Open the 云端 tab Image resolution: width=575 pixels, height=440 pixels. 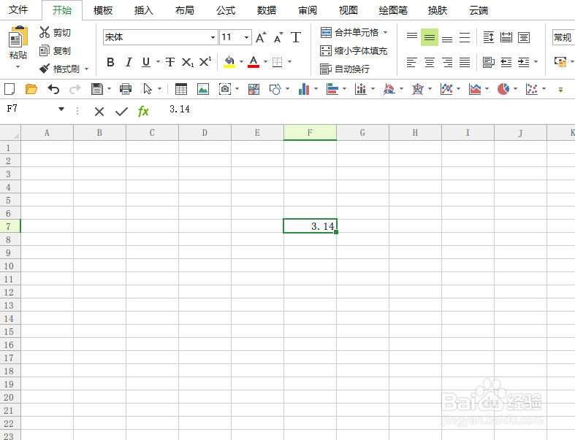point(479,10)
